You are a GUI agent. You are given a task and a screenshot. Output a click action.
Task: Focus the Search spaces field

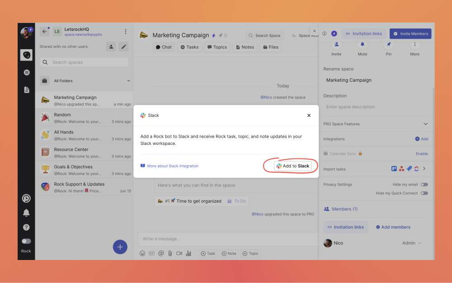click(84, 62)
